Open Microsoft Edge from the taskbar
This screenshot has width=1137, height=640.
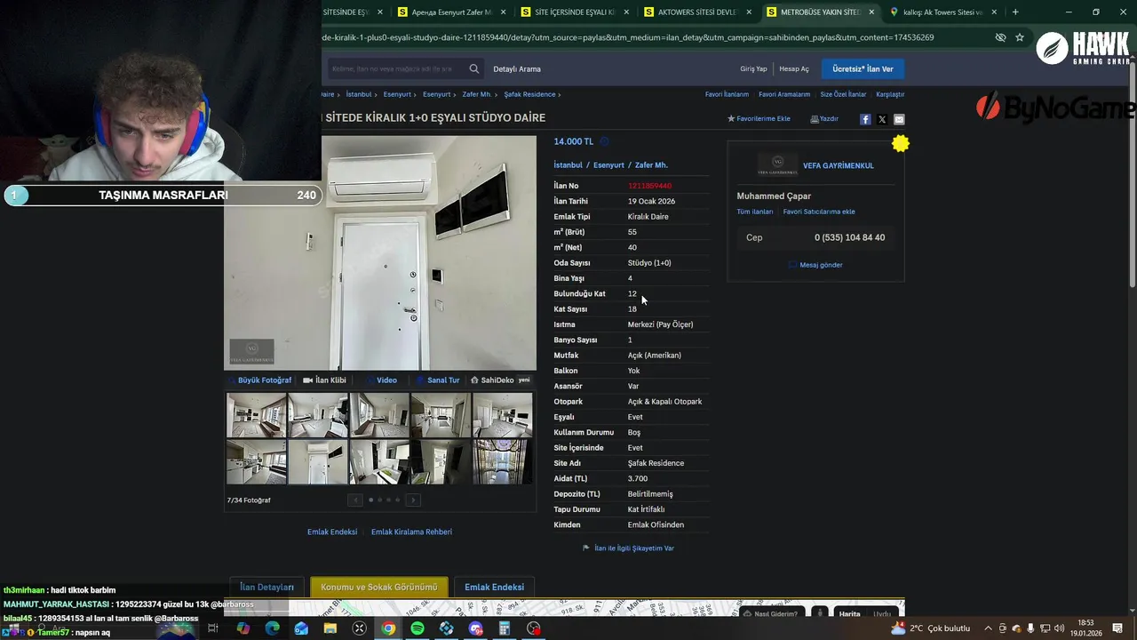pyautogui.click(x=272, y=628)
